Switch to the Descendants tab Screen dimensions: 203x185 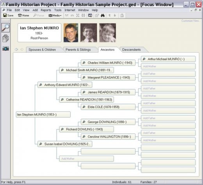[132, 50]
